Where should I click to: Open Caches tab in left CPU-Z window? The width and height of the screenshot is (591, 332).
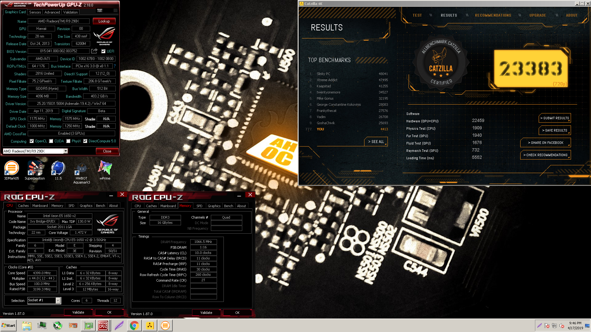pos(23,206)
